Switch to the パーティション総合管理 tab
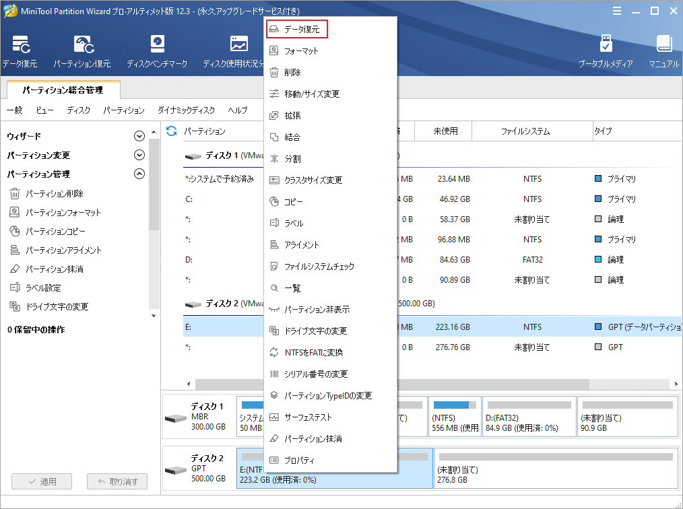 [63, 90]
